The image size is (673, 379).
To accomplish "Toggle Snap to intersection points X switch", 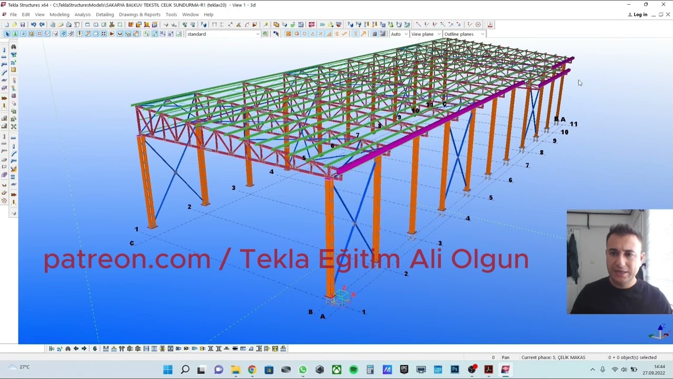I will pyautogui.click(x=321, y=34).
